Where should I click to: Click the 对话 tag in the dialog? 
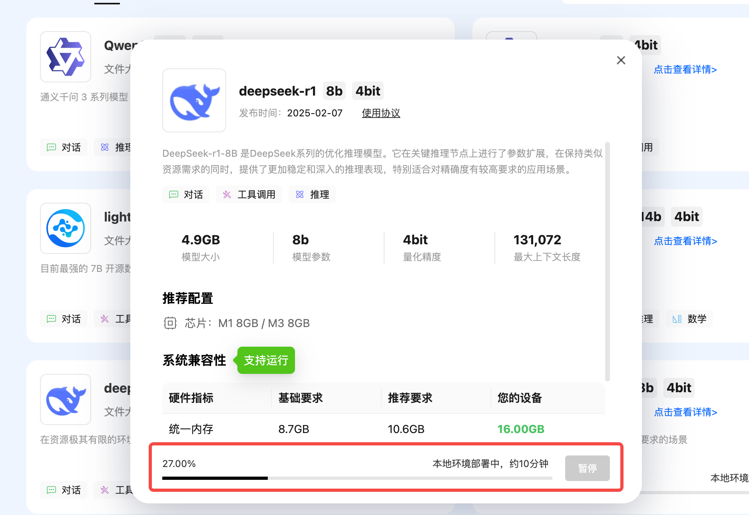click(x=186, y=194)
